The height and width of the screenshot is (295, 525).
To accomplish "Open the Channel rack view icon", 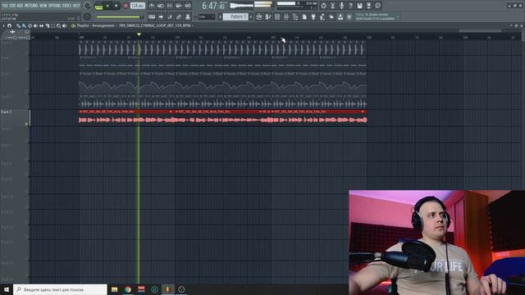I will click(277, 16).
